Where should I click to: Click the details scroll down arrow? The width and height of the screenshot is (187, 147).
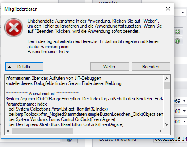pyautogui.click(x=166, y=124)
